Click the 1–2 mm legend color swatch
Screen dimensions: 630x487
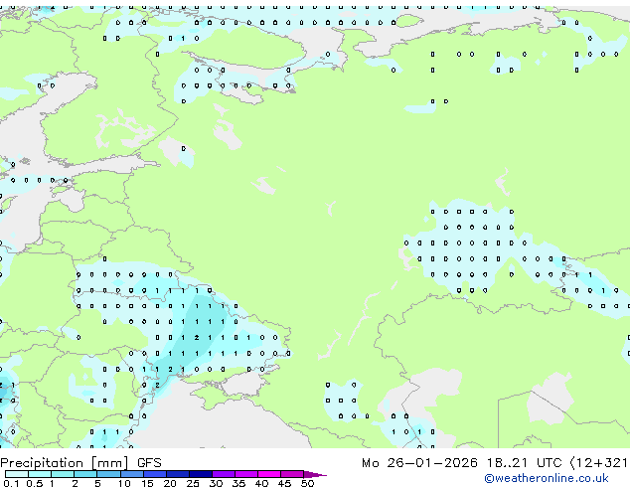click(x=63, y=474)
